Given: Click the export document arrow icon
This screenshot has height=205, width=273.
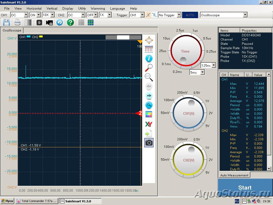Looking at the screenshot, I should pos(149,133).
